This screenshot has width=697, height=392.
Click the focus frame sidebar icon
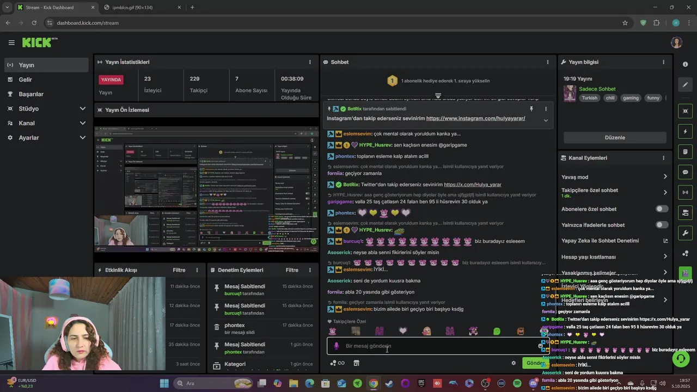[685, 111]
